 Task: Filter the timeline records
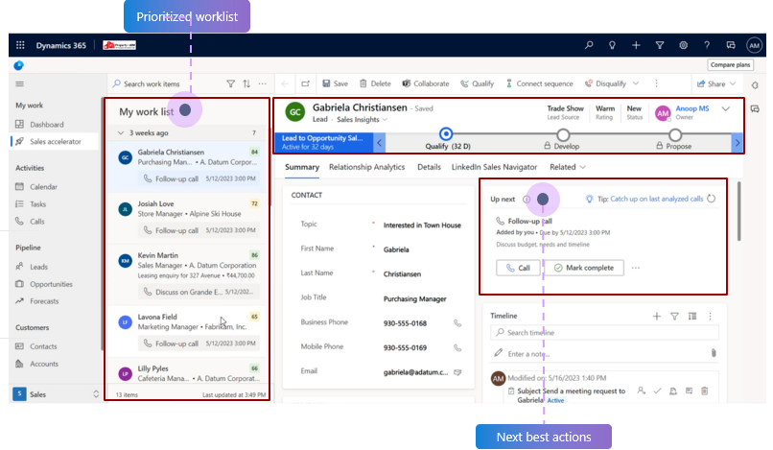point(674,317)
